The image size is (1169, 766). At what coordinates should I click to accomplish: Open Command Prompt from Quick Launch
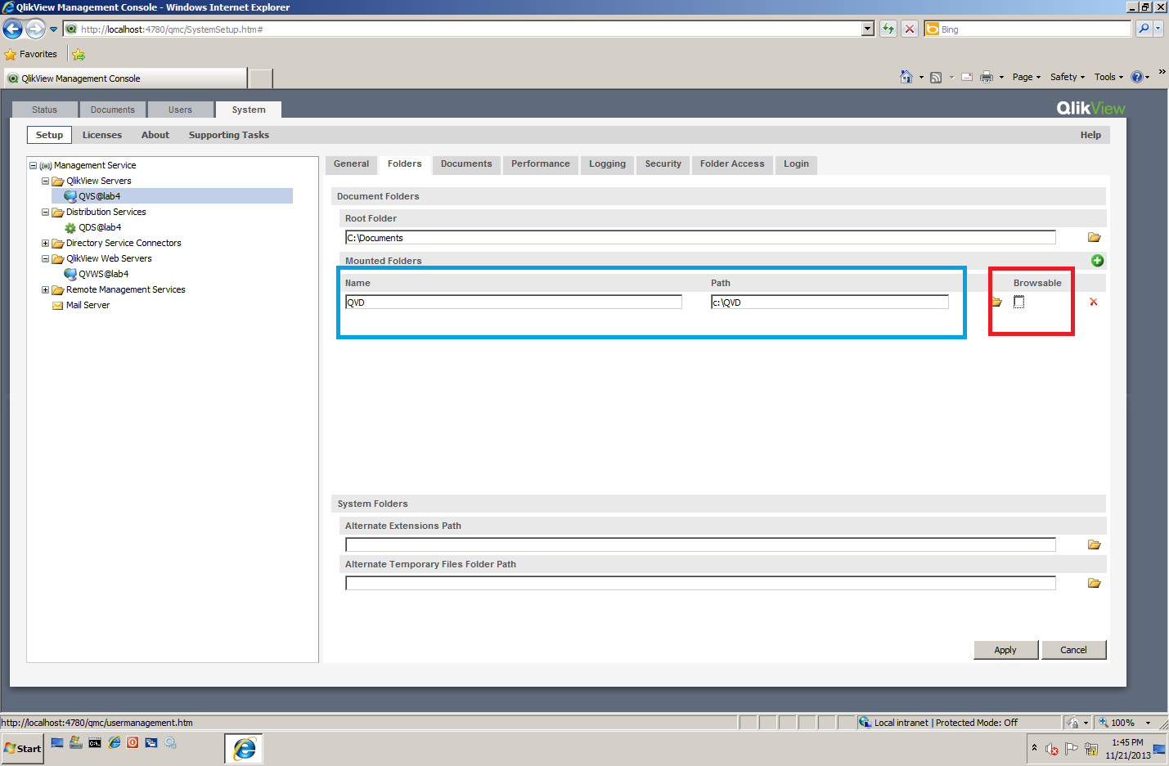tap(95, 743)
